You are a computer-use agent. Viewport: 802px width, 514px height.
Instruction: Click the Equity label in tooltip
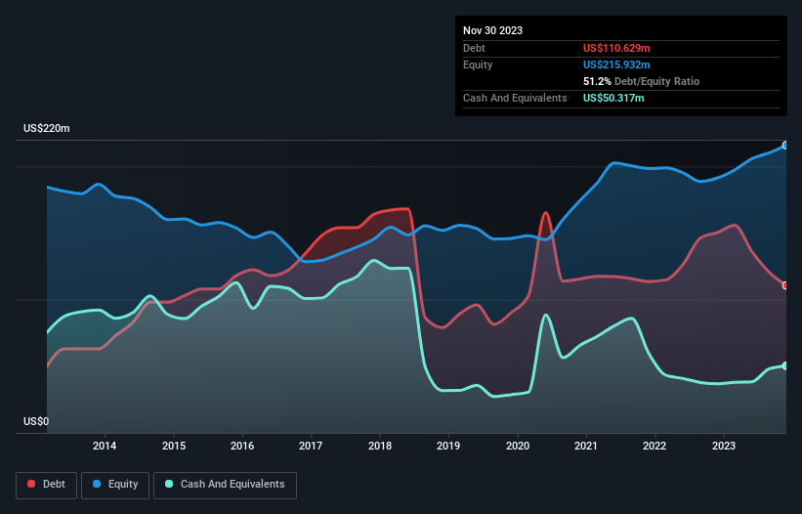[x=478, y=64]
